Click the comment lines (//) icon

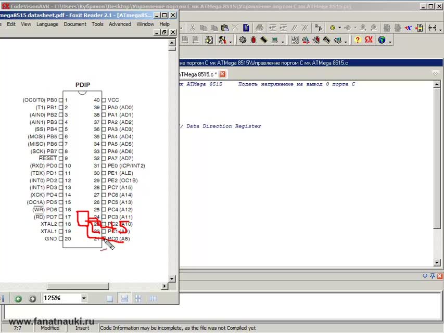tap(295, 28)
